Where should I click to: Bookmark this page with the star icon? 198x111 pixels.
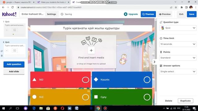click(x=176, y=7)
